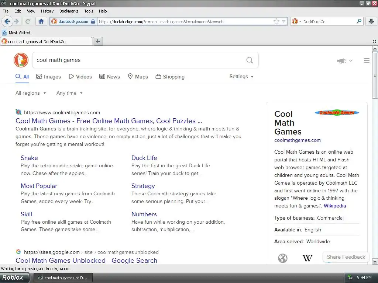
Task: Click the system tray icon beside the clock
Action: [350, 277]
